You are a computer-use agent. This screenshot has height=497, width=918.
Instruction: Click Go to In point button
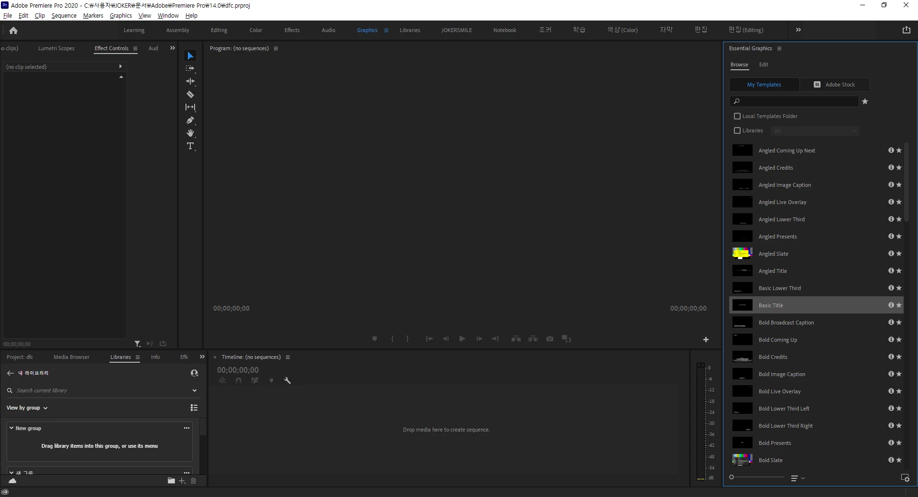[429, 339]
